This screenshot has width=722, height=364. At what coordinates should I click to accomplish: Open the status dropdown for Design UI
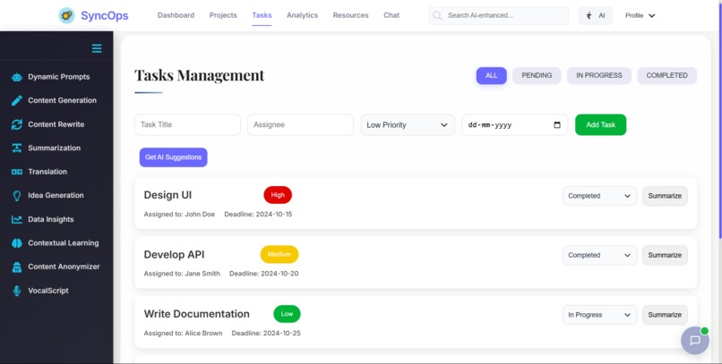pos(599,196)
